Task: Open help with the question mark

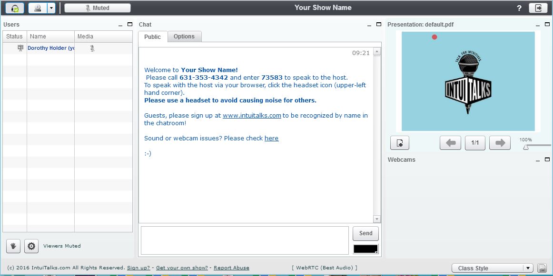Action: pos(519,8)
